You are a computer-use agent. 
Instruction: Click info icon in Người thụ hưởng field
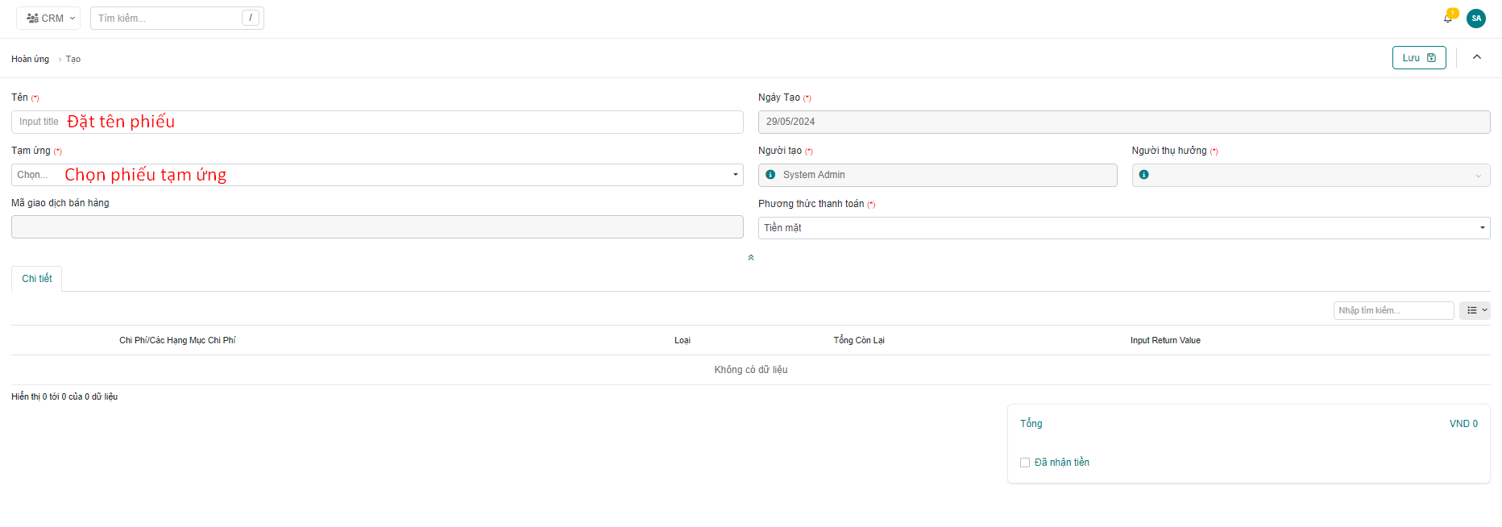point(1143,175)
